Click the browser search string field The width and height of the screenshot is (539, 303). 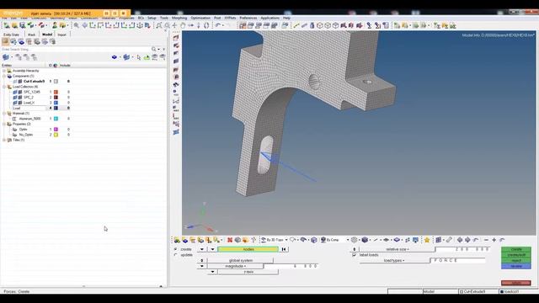pyautogui.click(x=77, y=49)
